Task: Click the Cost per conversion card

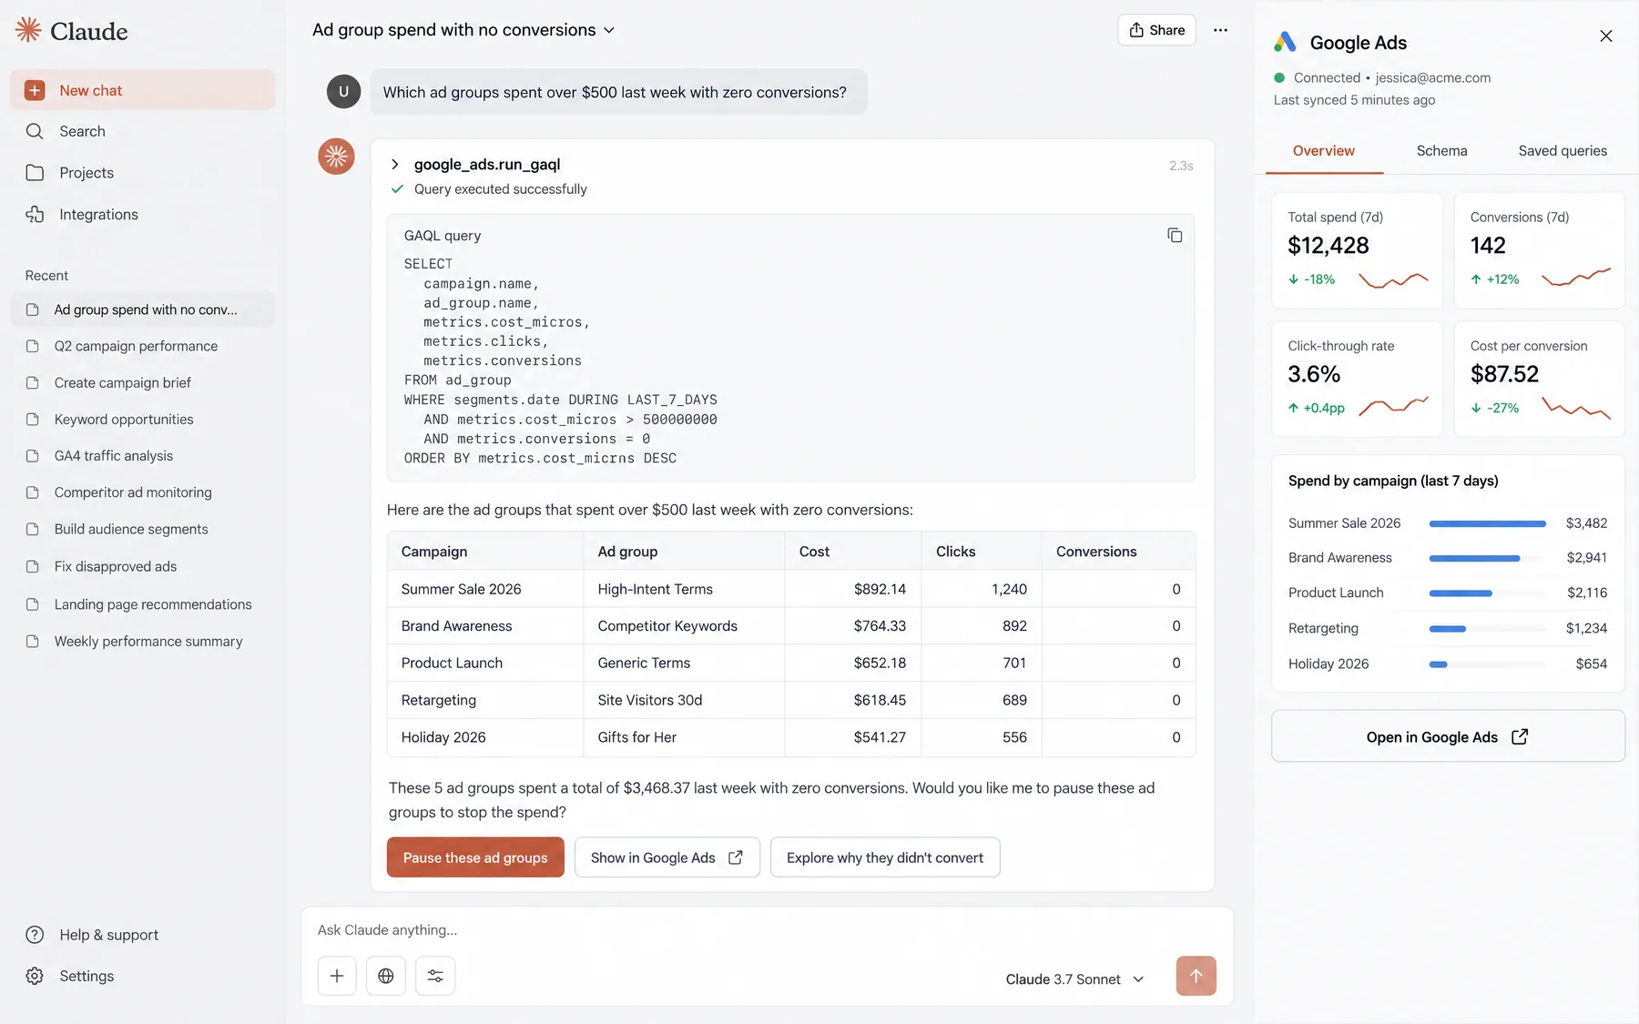Action: [1539, 379]
